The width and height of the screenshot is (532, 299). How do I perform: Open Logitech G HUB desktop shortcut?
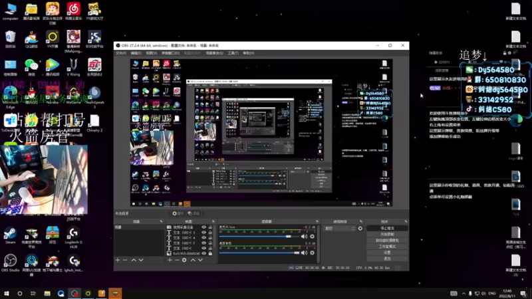(x=73, y=237)
